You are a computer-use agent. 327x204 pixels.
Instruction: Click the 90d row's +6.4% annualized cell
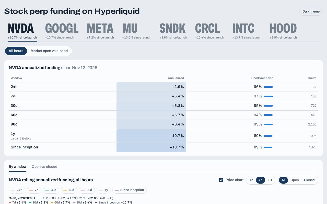tap(151, 124)
